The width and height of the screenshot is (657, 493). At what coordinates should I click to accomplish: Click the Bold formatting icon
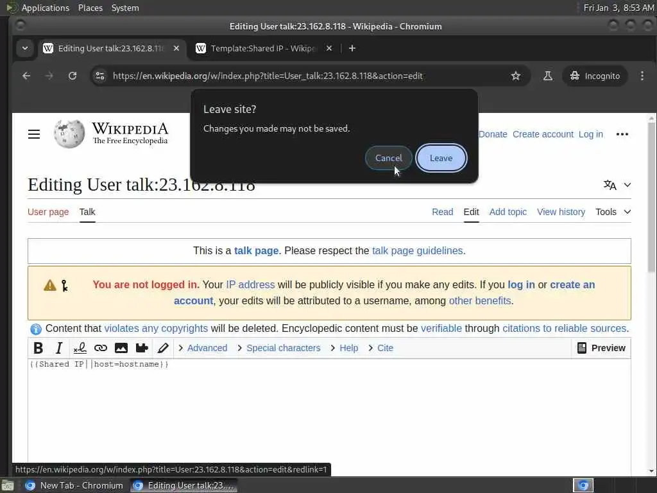tap(38, 348)
